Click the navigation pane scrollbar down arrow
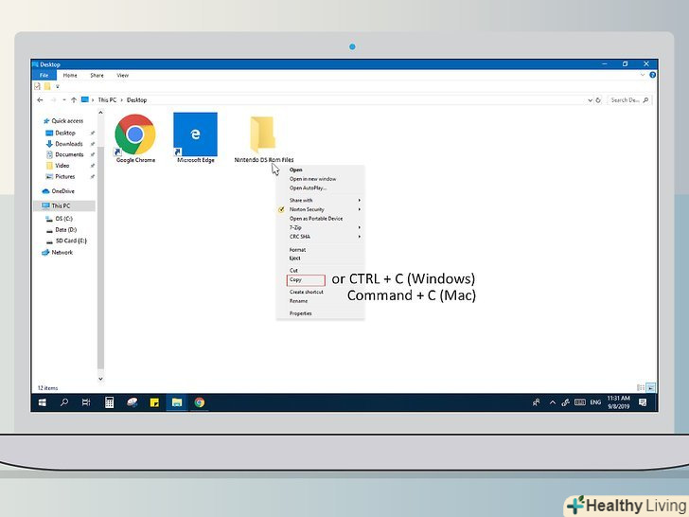This screenshot has width=689, height=517. point(100,379)
